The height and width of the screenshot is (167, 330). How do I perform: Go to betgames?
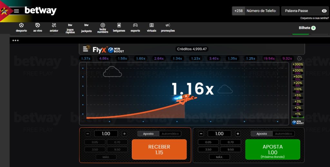[x=119, y=28]
